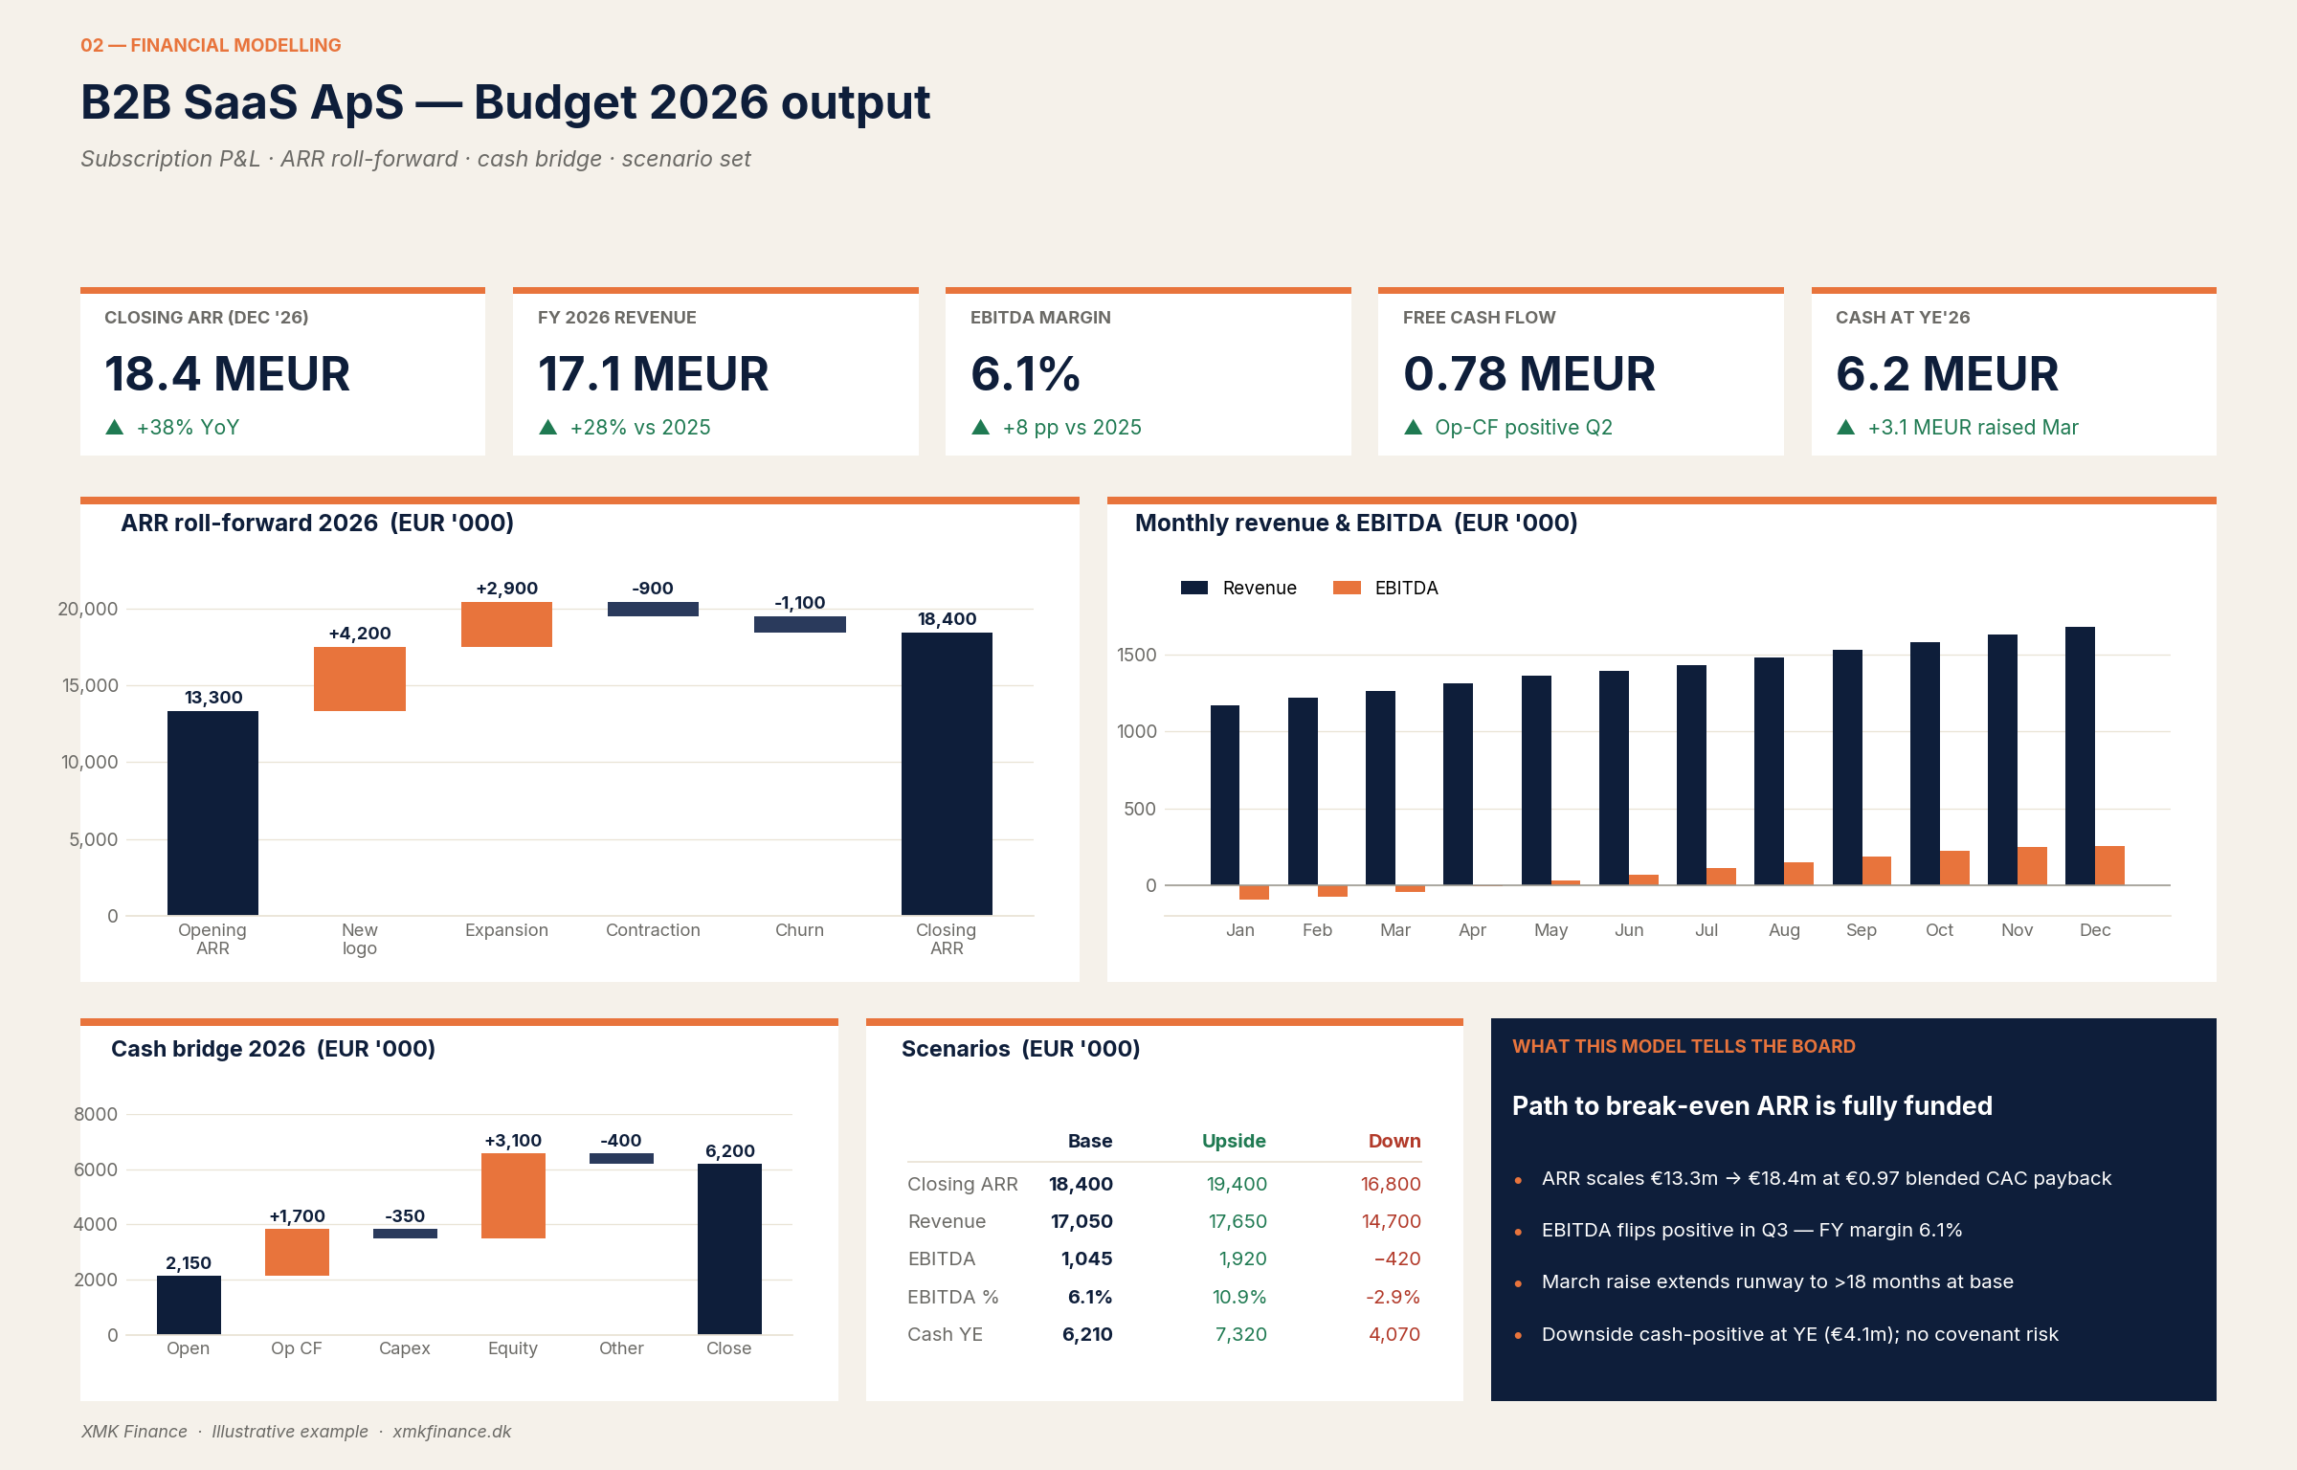Click the Scenarios (EUR '000) table title
Screen dimensions: 2297x1470
(x=1020, y=1049)
